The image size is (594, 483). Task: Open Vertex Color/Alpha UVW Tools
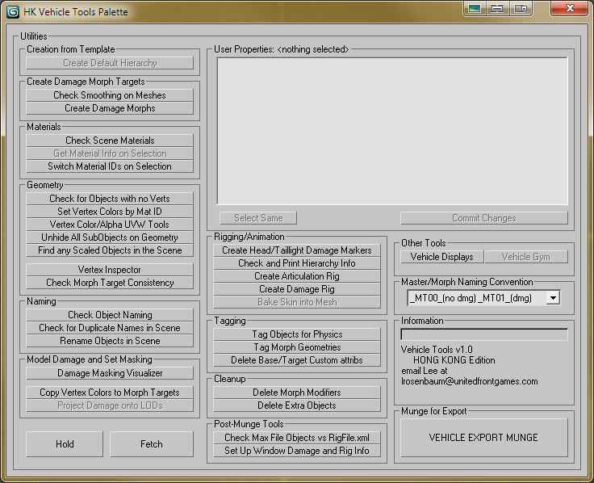110,225
